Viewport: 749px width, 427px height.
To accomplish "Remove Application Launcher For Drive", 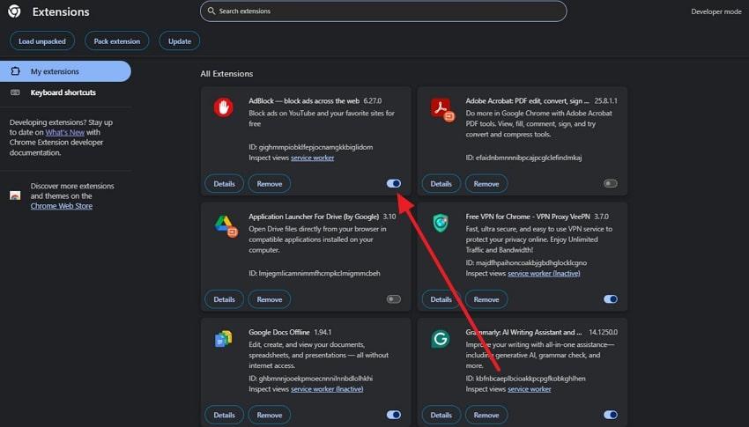I will (x=270, y=299).
